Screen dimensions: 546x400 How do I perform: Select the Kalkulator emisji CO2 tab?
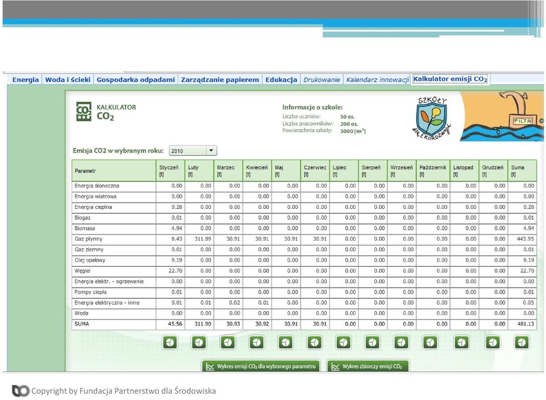point(450,79)
